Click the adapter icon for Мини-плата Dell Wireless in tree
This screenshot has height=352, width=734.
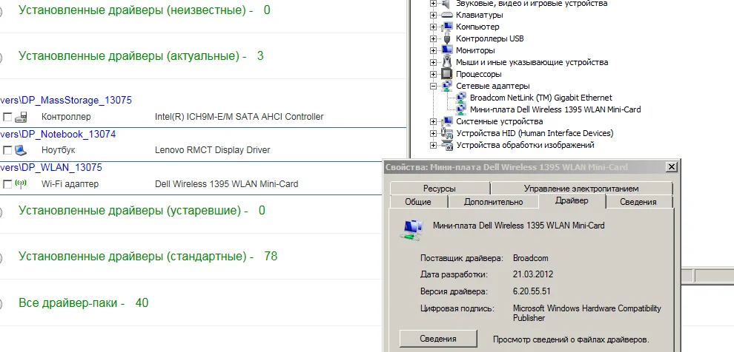point(461,109)
